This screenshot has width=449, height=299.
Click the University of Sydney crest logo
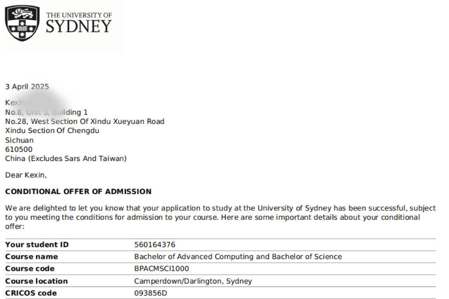[22, 23]
